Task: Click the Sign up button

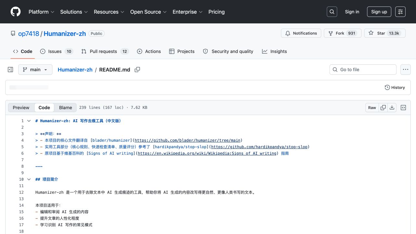Action: pos(379,12)
